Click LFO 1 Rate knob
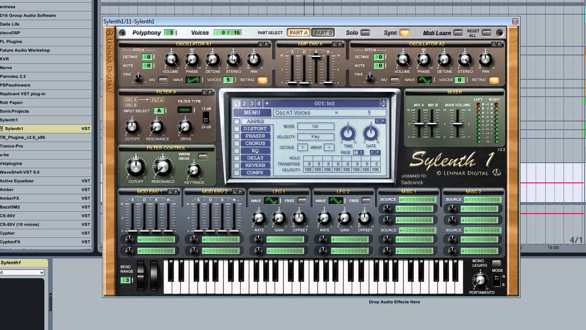 259,218
